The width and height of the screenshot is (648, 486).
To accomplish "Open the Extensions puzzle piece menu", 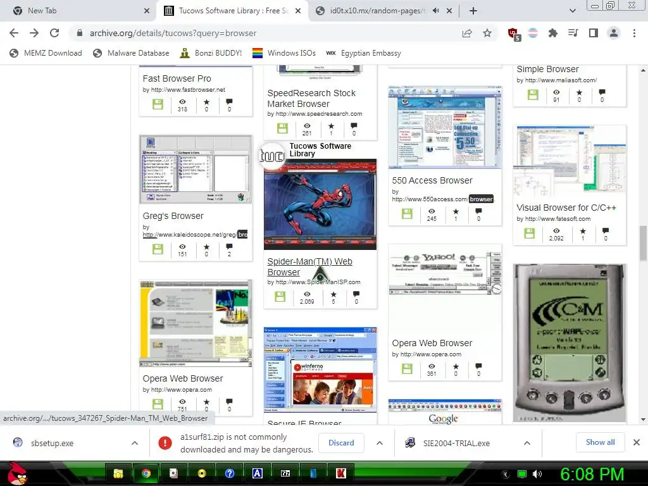I will pos(552,33).
